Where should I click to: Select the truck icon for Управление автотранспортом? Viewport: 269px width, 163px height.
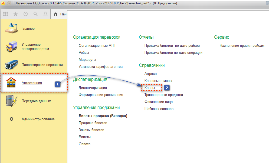pos(11,46)
